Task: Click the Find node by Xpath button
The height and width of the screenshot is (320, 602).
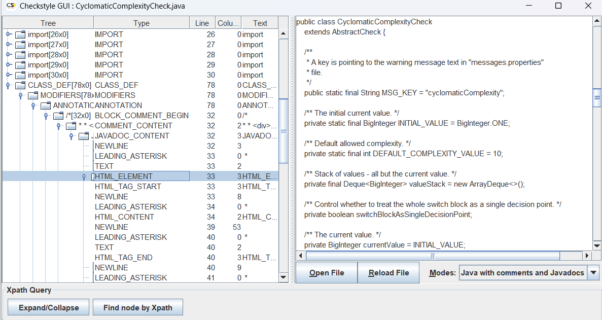Action: 138,307
